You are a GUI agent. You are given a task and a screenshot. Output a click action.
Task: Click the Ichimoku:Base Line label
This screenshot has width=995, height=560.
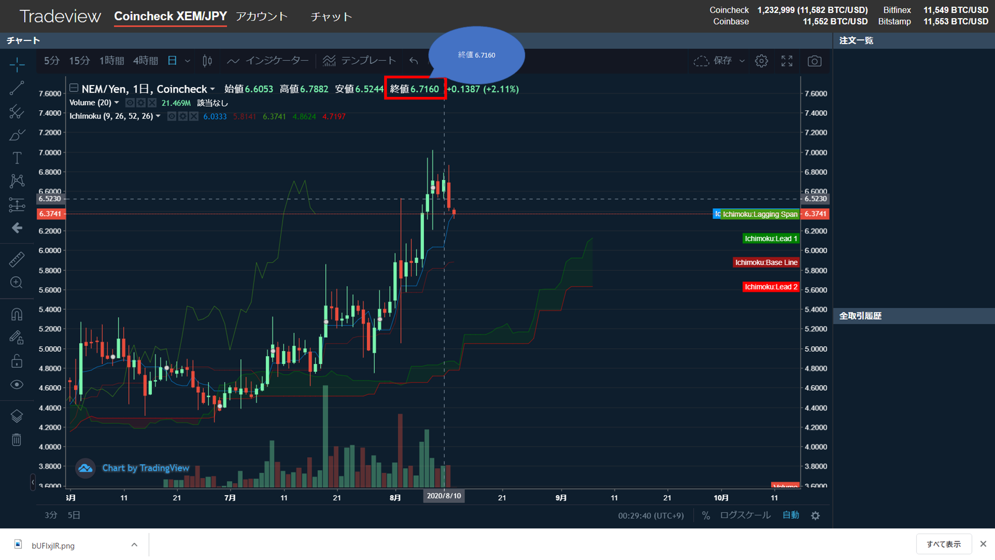766,263
